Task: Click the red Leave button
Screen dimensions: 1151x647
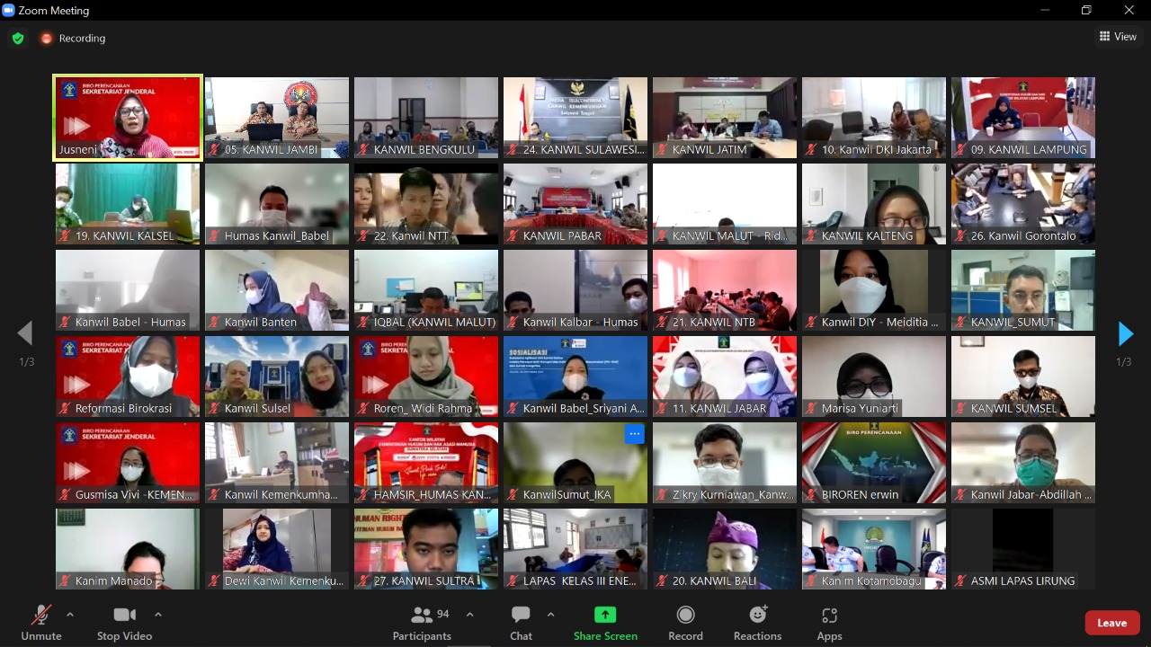Action: (x=1112, y=623)
